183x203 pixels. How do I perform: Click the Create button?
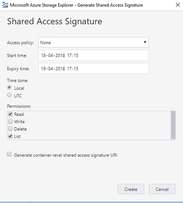tap(131, 189)
